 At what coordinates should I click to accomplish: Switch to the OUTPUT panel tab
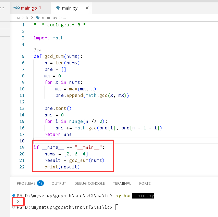coord(59,183)
